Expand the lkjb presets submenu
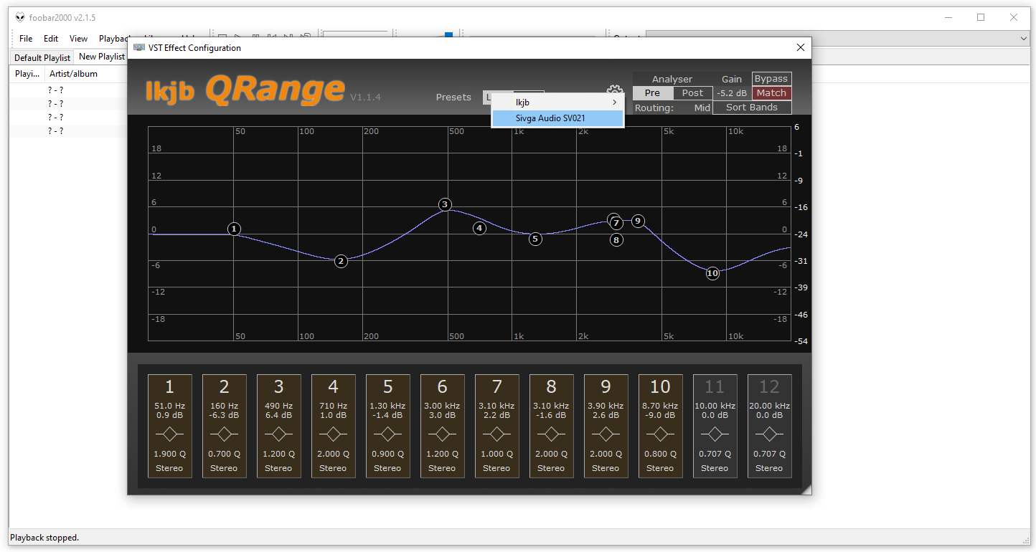Screen dimensions: 1036x552 pos(557,103)
